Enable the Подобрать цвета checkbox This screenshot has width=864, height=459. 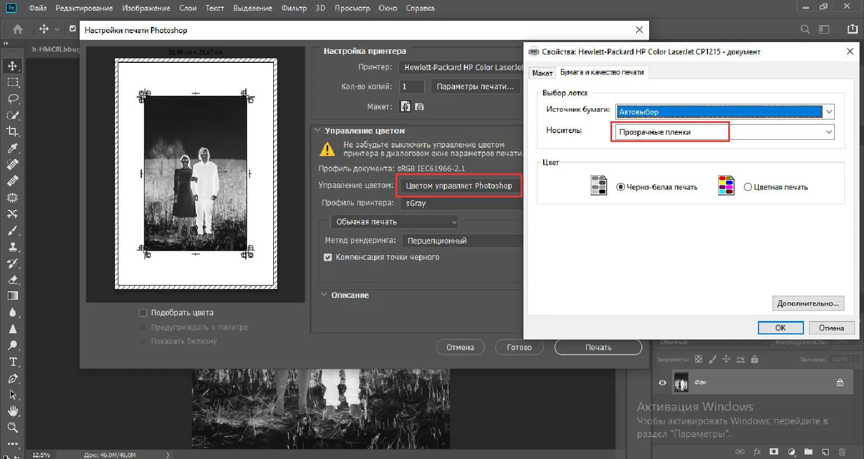[143, 313]
